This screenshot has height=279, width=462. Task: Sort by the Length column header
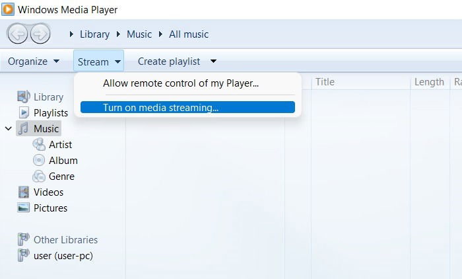click(430, 82)
